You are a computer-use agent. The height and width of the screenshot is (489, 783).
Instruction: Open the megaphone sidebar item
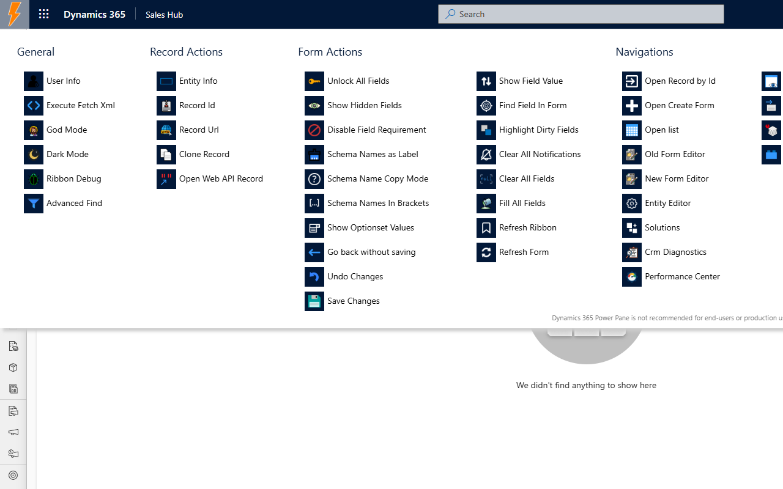pyautogui.click(x=13, y=432)
